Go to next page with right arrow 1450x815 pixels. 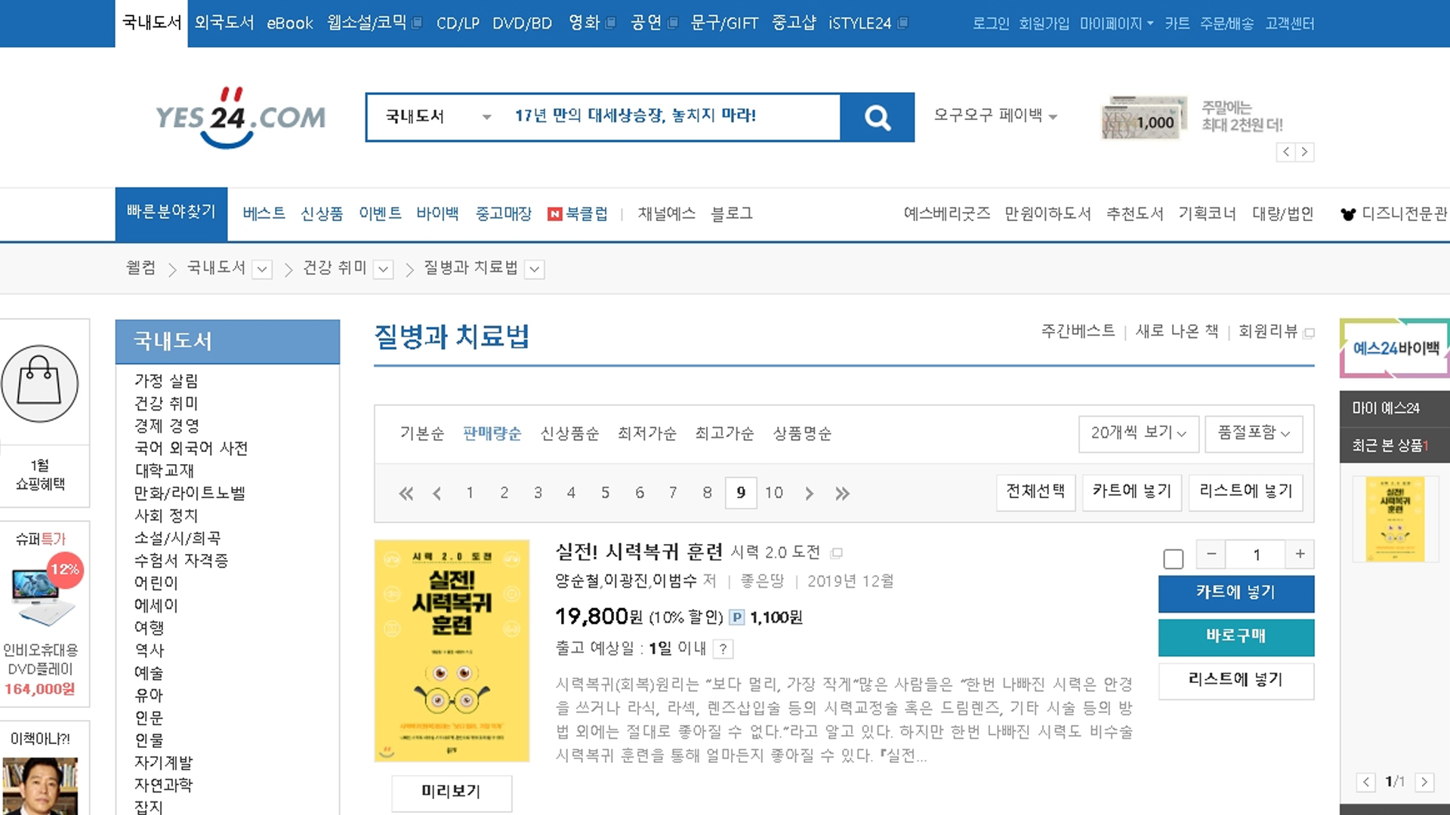[809, 494]
